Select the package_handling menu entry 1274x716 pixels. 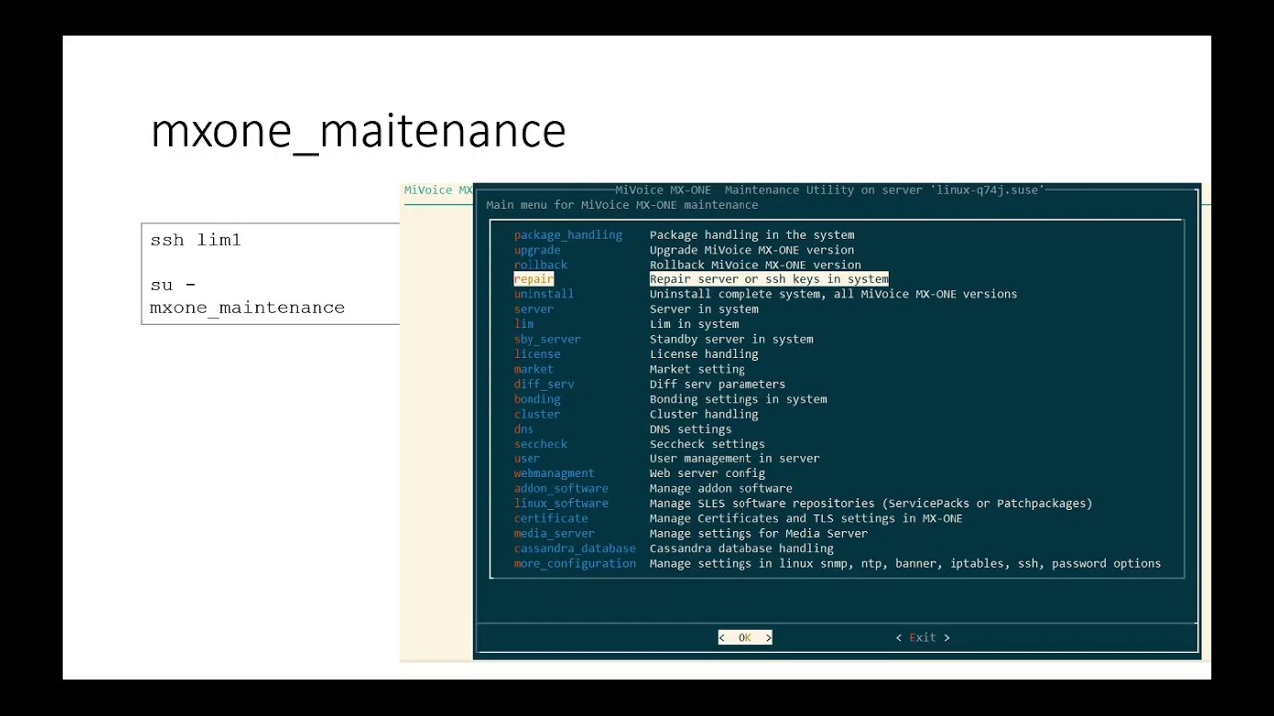point(567,235)
